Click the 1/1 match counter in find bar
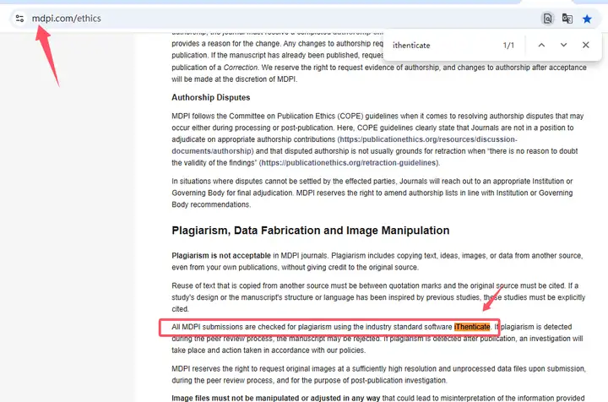 [508, 46]
